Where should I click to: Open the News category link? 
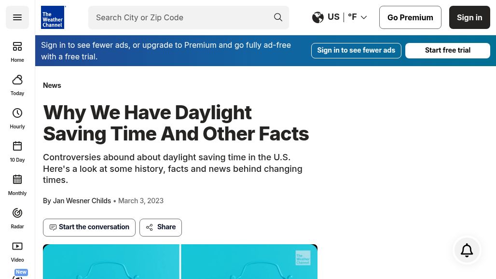coord(52,85)
